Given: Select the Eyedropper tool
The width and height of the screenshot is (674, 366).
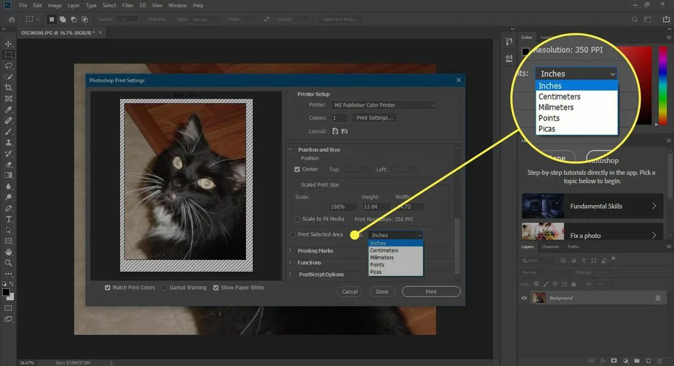Looking at the screenshot, I should pyautogui.click(x=9, y=109).
